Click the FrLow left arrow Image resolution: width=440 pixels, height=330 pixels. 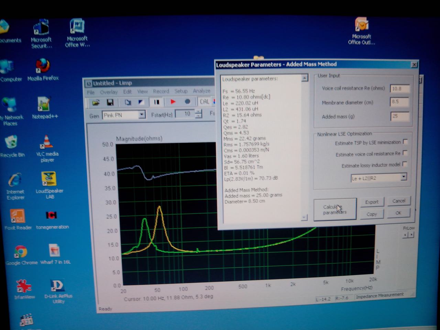click(x=406, y=235)
